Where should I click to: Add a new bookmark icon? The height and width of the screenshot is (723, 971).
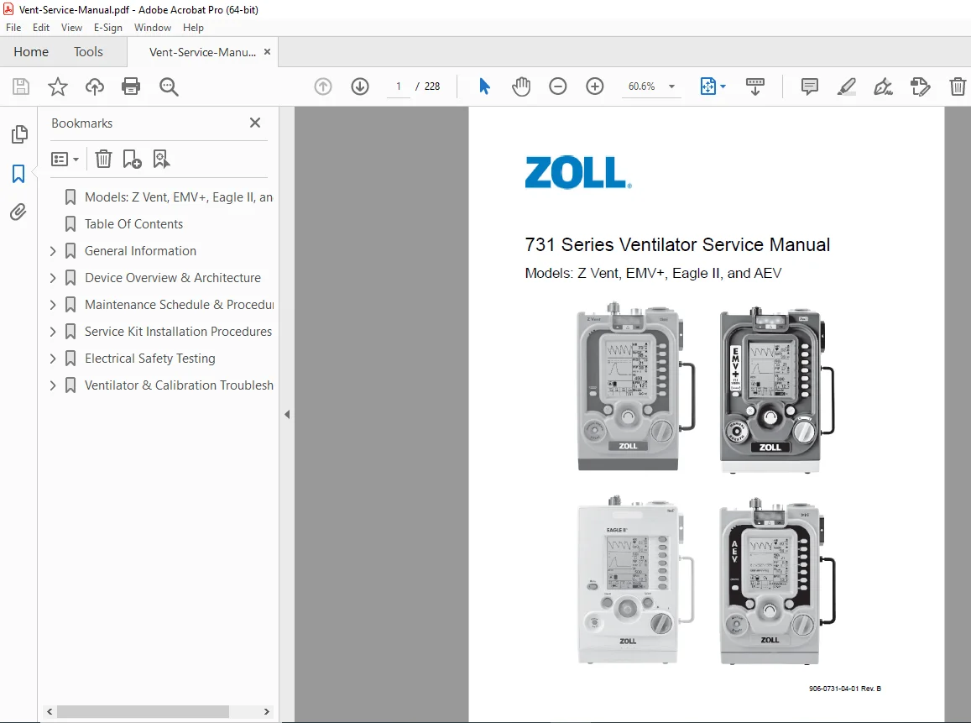pos(132,160)
